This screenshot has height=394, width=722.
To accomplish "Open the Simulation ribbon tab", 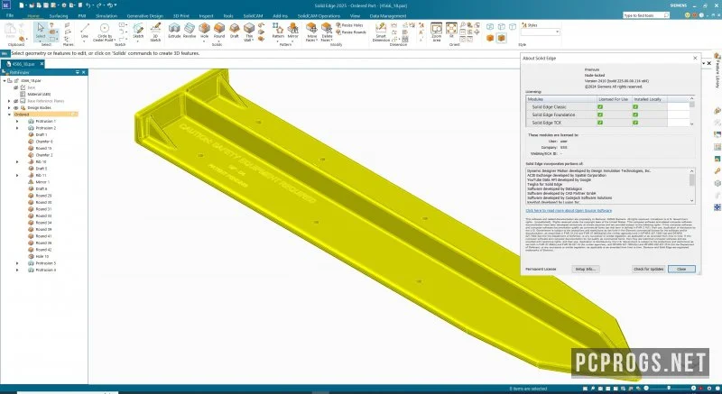I will point(106,15).
